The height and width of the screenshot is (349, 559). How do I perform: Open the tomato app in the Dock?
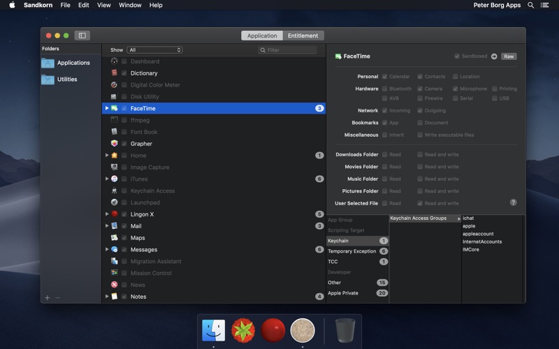click(x=243, y=330)
